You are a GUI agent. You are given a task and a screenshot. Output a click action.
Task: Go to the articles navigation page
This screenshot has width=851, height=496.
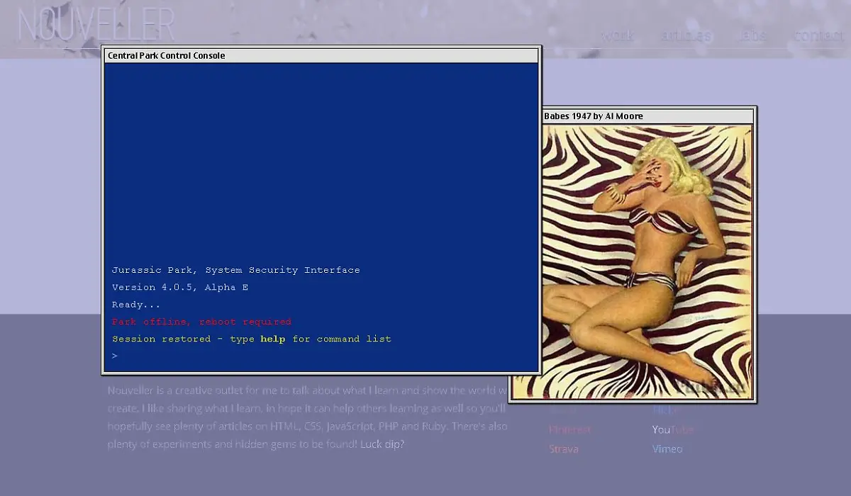tap(685, 35)
